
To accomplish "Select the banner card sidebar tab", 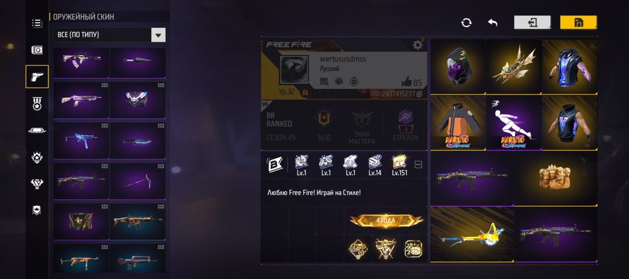I will (37, 50).
